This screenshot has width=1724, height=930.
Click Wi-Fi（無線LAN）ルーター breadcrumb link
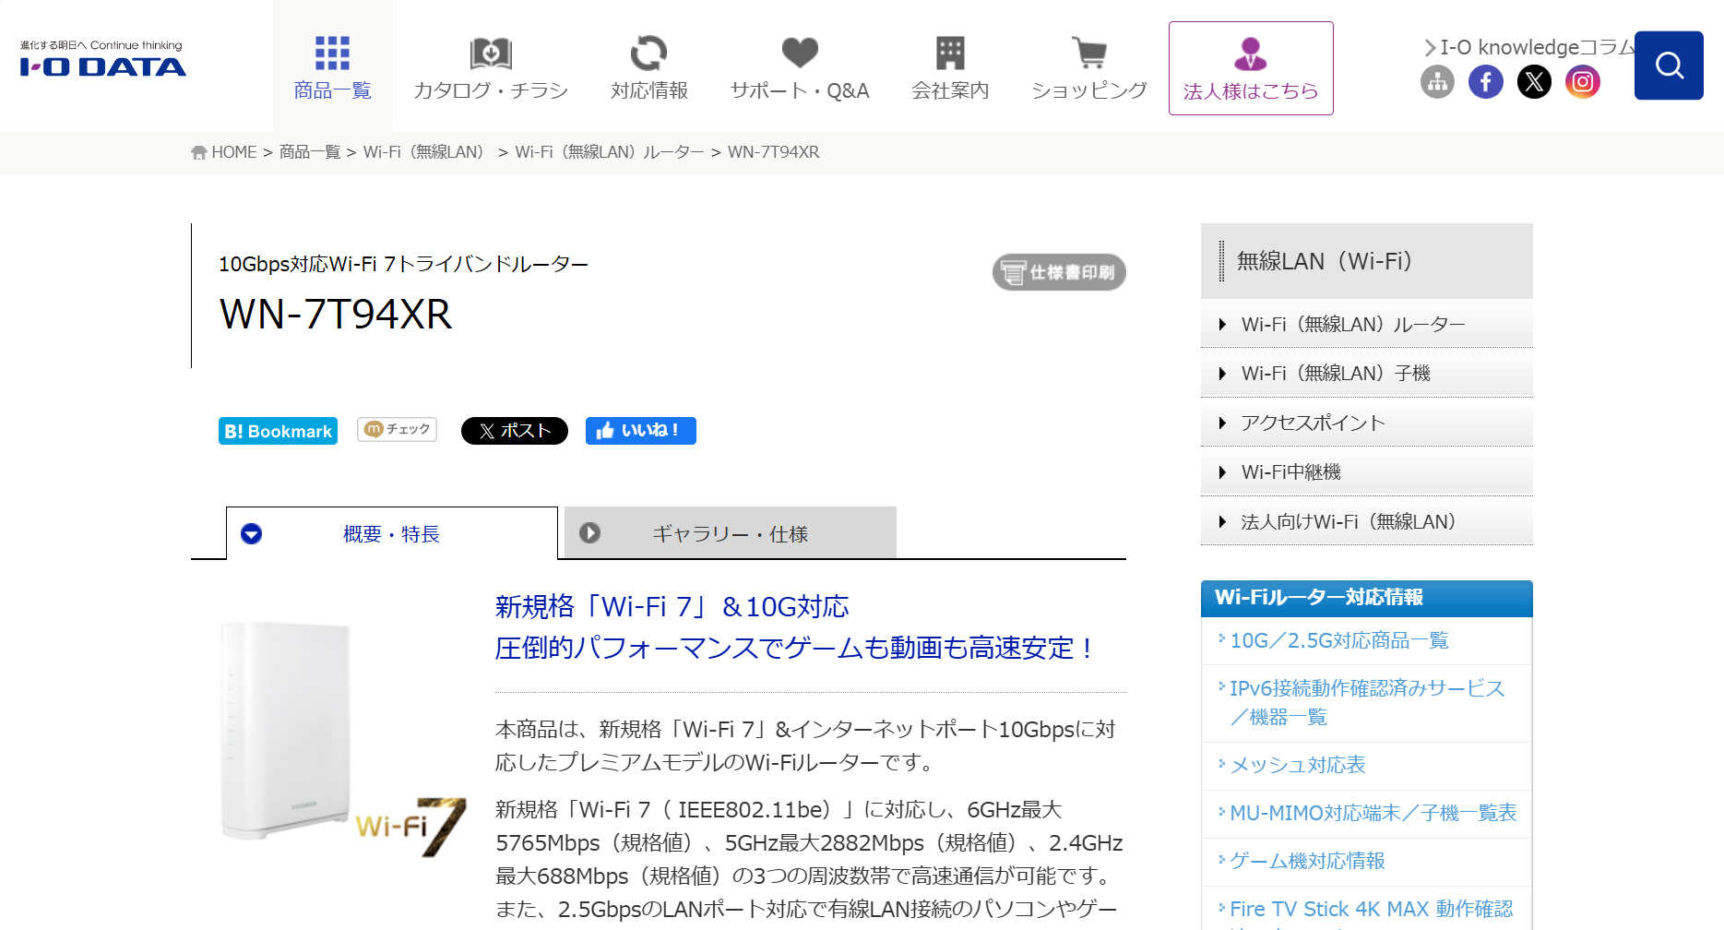[x=610, y=152]
